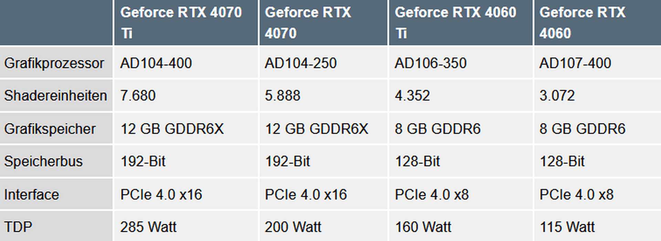Screen dimensions: 661x241
Task: Select the TDP row label
Action: (x=18, y=227)
